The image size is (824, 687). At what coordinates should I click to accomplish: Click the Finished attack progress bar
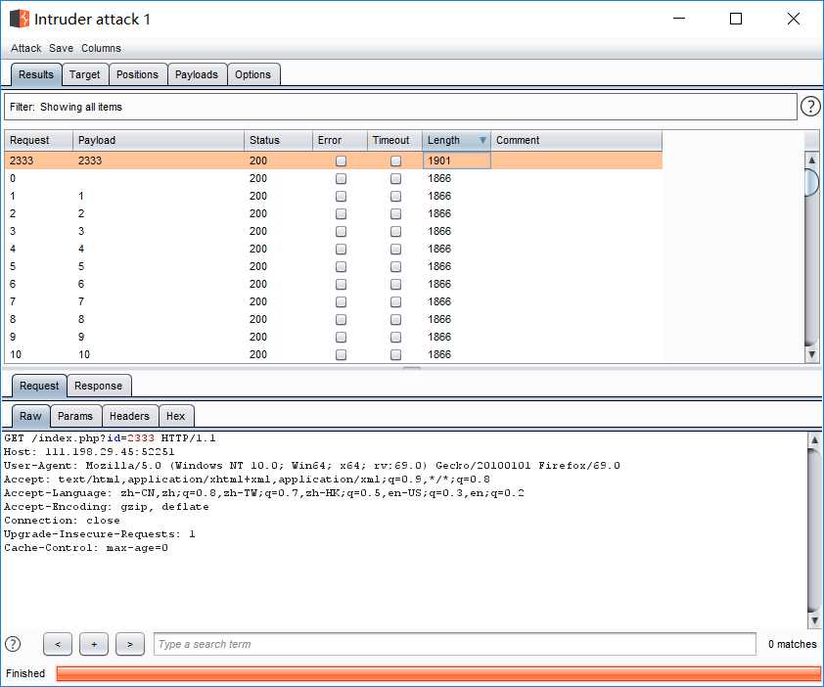tap(438, 674)
